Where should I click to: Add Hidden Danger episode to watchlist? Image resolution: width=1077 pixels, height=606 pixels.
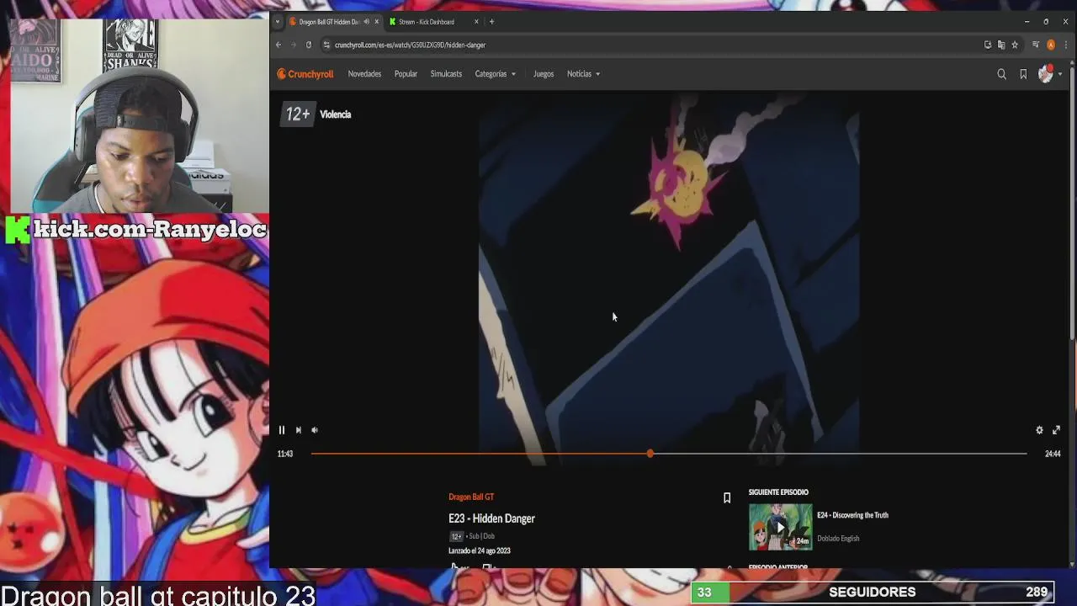[x=727, y=497]
